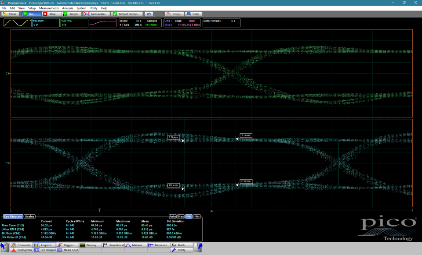Open the Dots Persist. display status box

[221, 23]
